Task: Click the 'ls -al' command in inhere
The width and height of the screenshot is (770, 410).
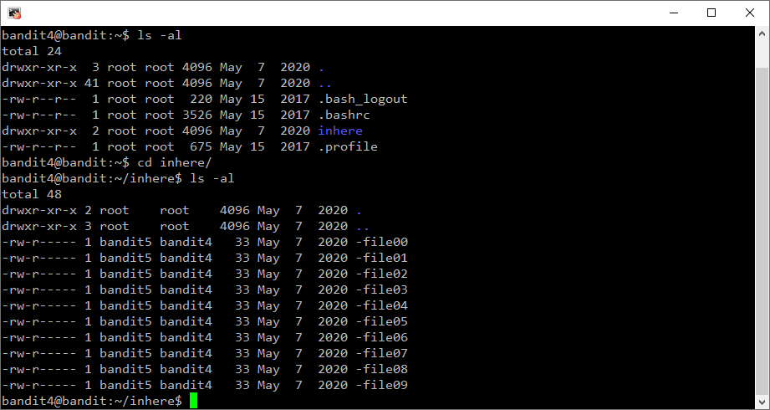Action: point(212,178)
